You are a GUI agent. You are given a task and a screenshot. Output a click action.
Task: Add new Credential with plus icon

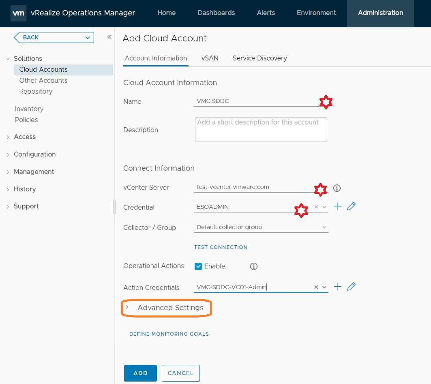pos(338,207)
